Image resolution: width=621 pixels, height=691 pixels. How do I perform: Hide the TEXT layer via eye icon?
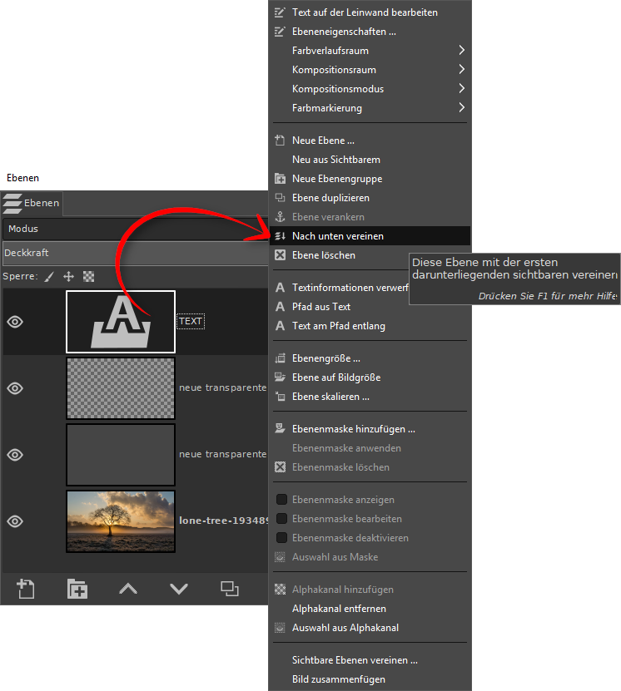coord(15,322)
